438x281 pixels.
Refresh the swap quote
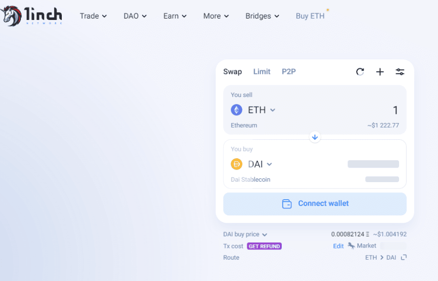point(360,72)
